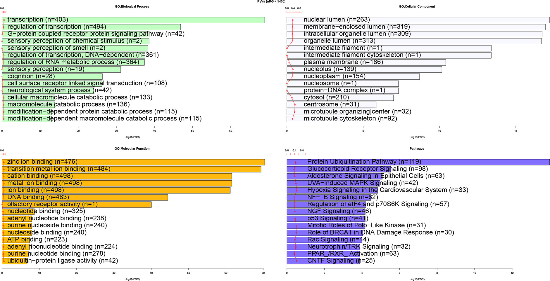This screenshot has width=550, height=281.
Task: Click 'modification-dependent protein catabolic process (n=115)'
Action: (92, 111)
